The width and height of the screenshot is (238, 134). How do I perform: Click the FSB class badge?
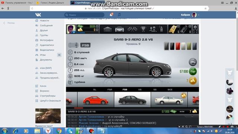(x=85, y=45)
